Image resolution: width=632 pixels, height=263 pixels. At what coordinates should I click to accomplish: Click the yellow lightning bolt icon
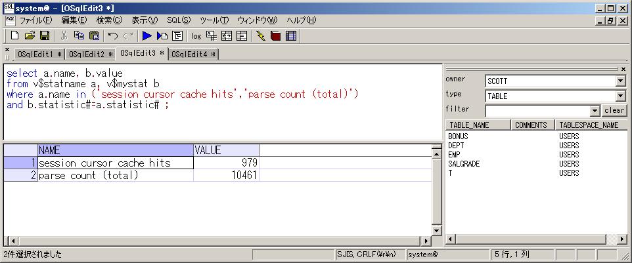pyautogui.click(x=261, y=36)
